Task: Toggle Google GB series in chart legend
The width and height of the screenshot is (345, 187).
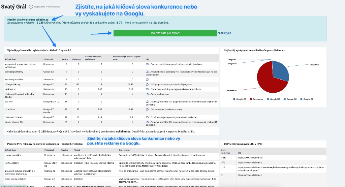Action: click(307, 99)
